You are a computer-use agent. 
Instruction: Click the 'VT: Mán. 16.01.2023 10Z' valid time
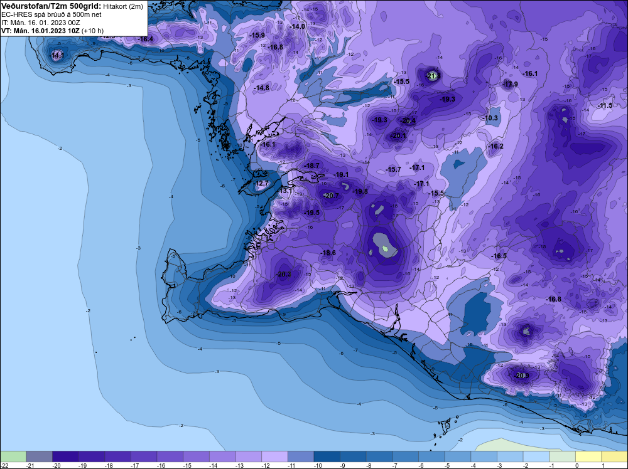(40, 31)
